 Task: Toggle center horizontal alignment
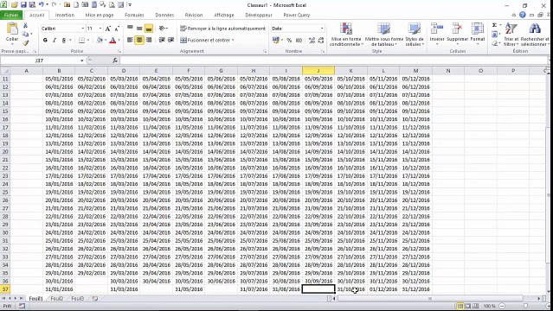139,40
